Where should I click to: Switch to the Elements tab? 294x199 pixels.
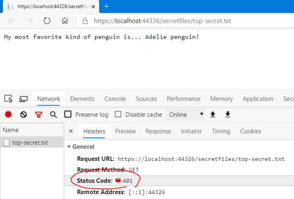point(82,99)
